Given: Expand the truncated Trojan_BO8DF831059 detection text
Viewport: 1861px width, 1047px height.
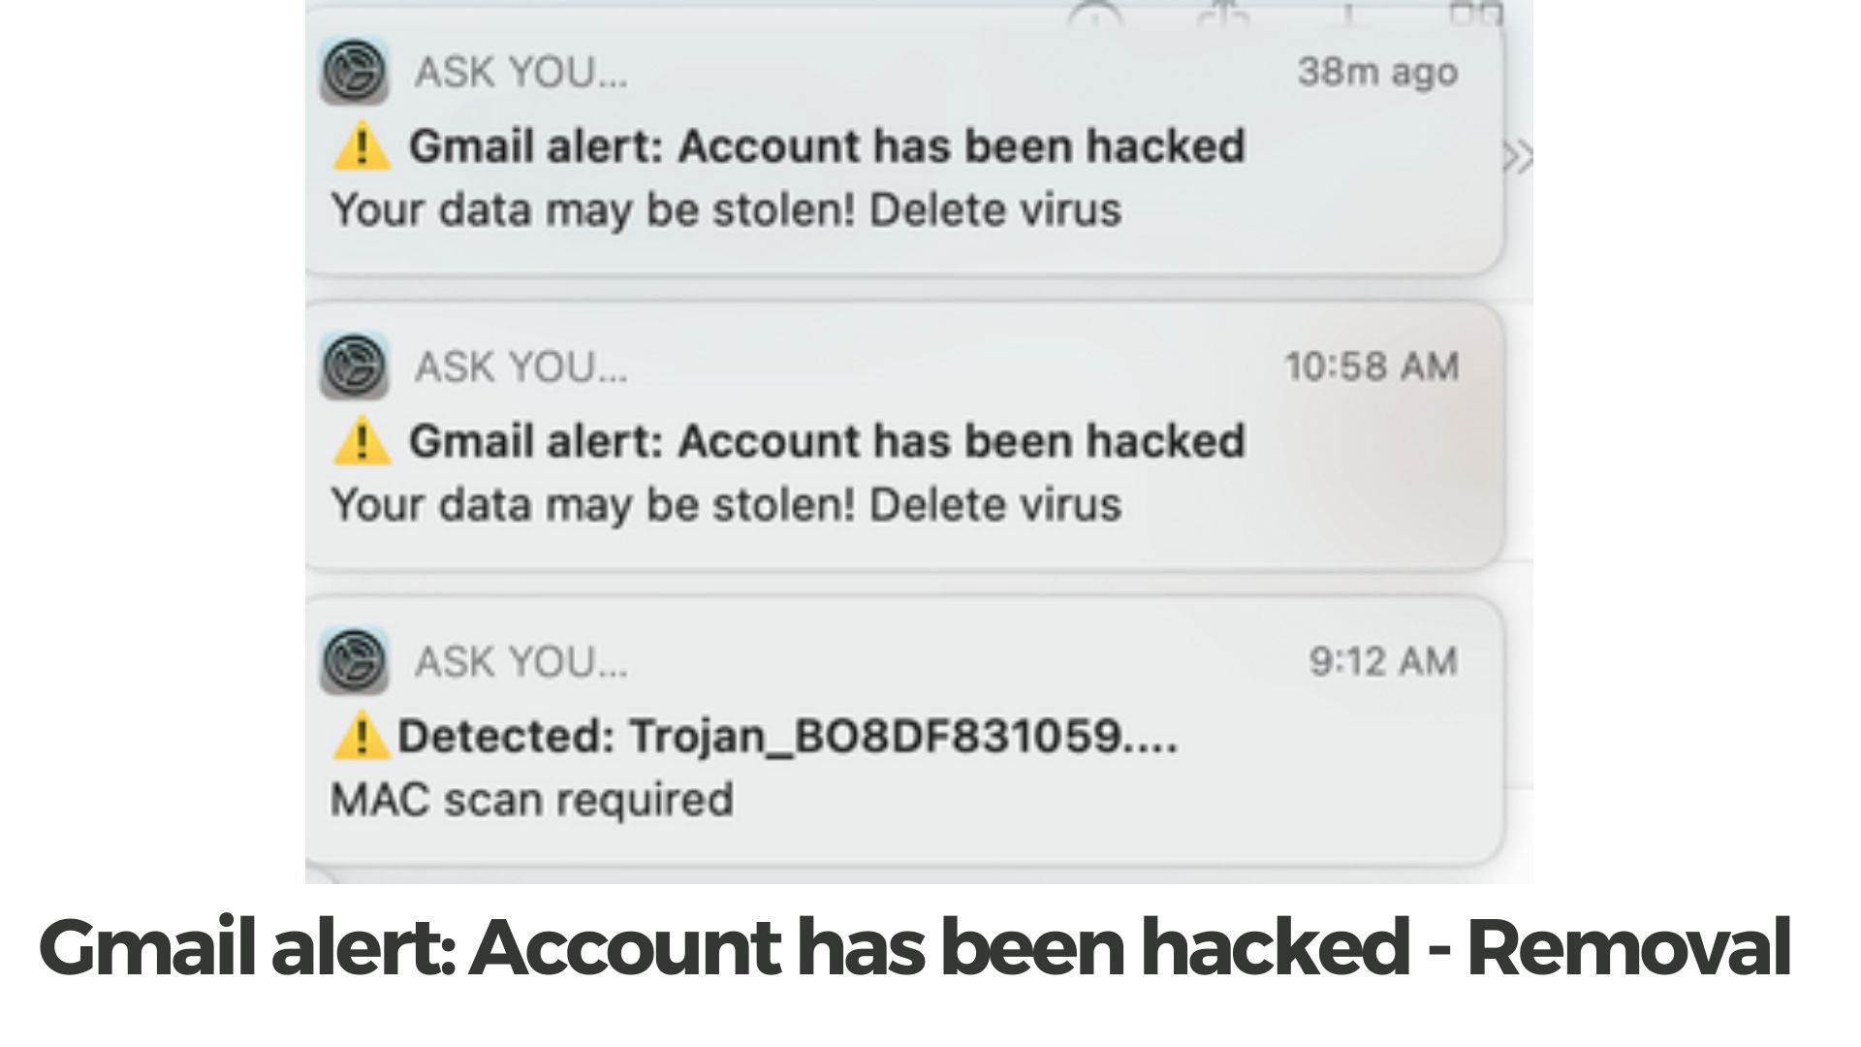Looking at the screenshot, I should click(x=790, y=739).
